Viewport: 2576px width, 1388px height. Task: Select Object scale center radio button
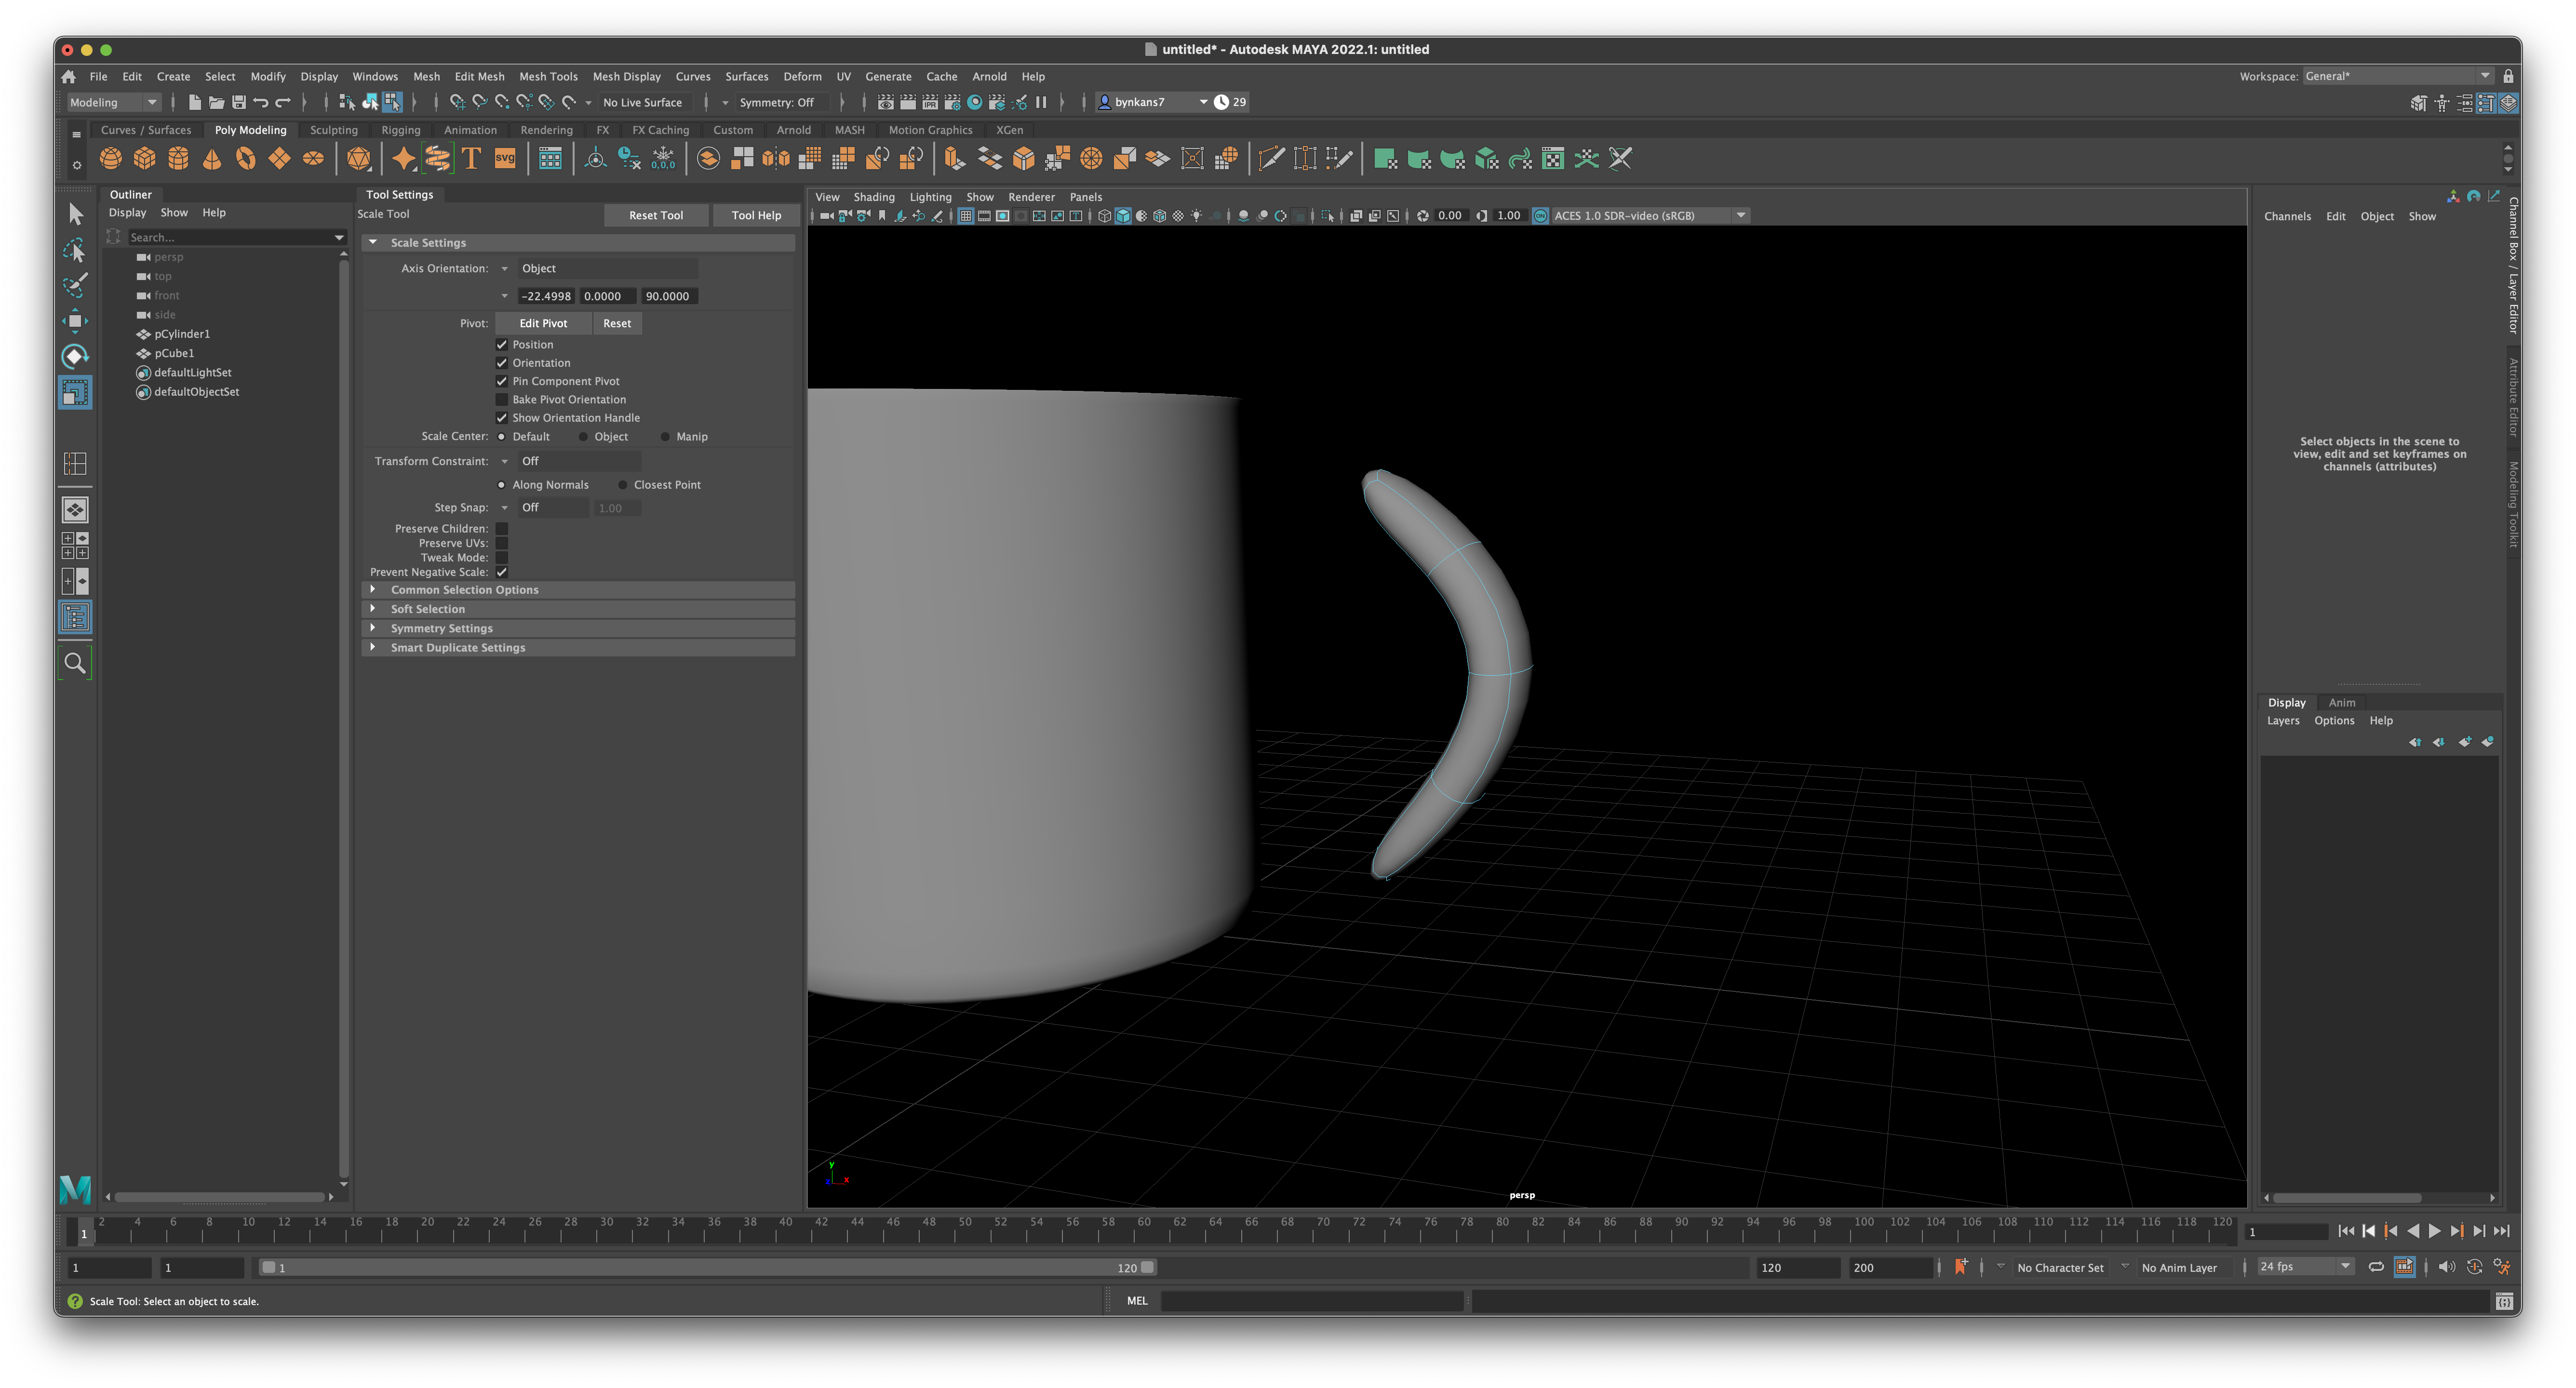click(583, 437)
